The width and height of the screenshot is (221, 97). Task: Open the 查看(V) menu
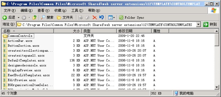pyautogui.click(x=44, y=10)
